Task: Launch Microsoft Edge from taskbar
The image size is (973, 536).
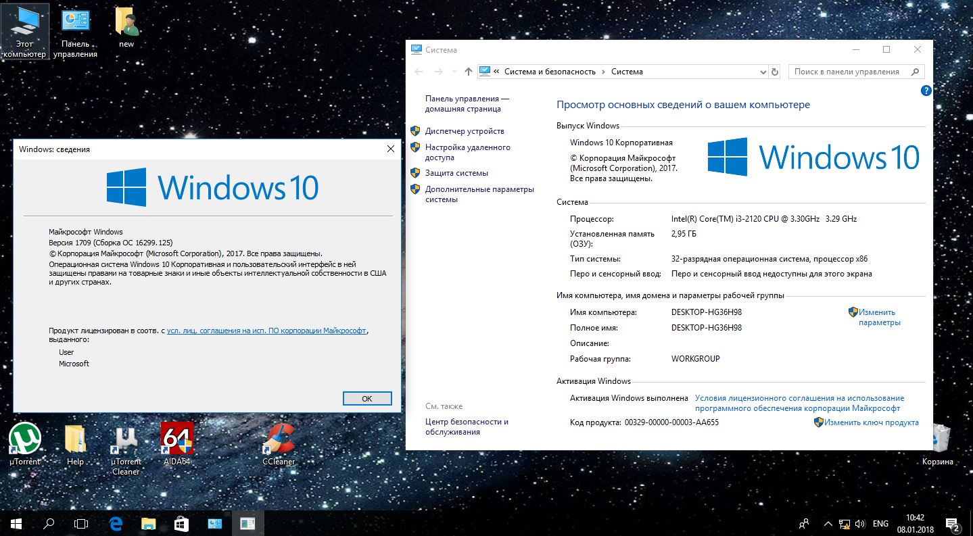Action: point(116,523)
